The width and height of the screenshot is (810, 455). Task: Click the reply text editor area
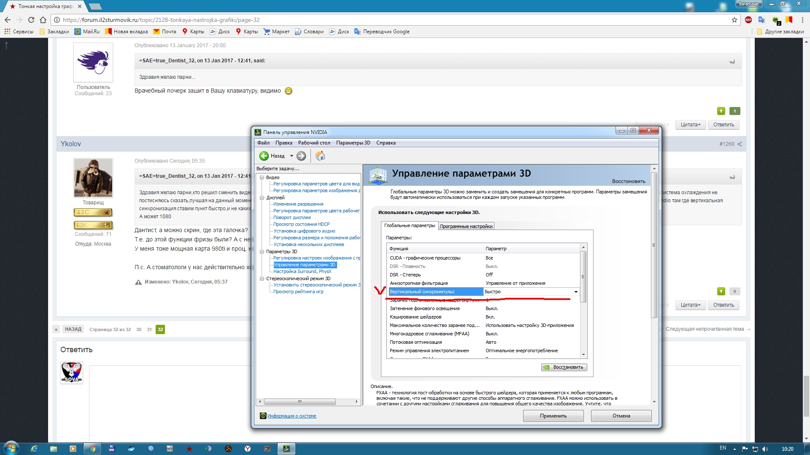coord(416,403)
